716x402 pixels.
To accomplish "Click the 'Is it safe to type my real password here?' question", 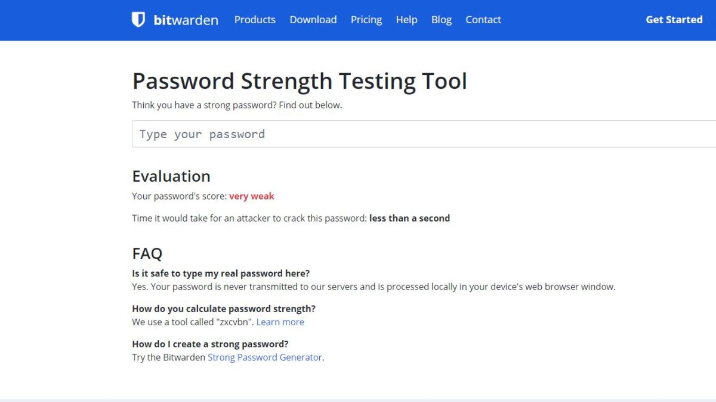I will pos(221,274).
